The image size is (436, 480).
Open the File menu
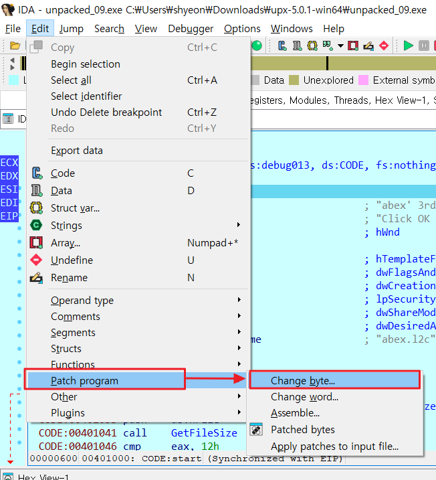click(x=13, y=29)
